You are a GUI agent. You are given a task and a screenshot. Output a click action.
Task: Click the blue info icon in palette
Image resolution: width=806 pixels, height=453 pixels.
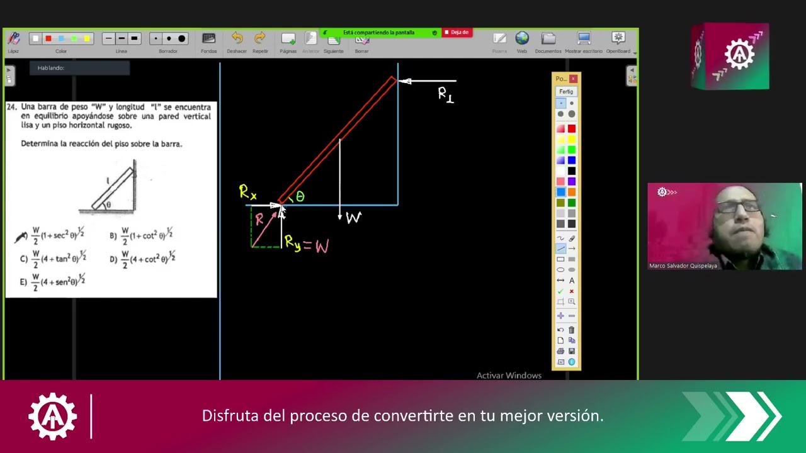(x=572, y=362)
